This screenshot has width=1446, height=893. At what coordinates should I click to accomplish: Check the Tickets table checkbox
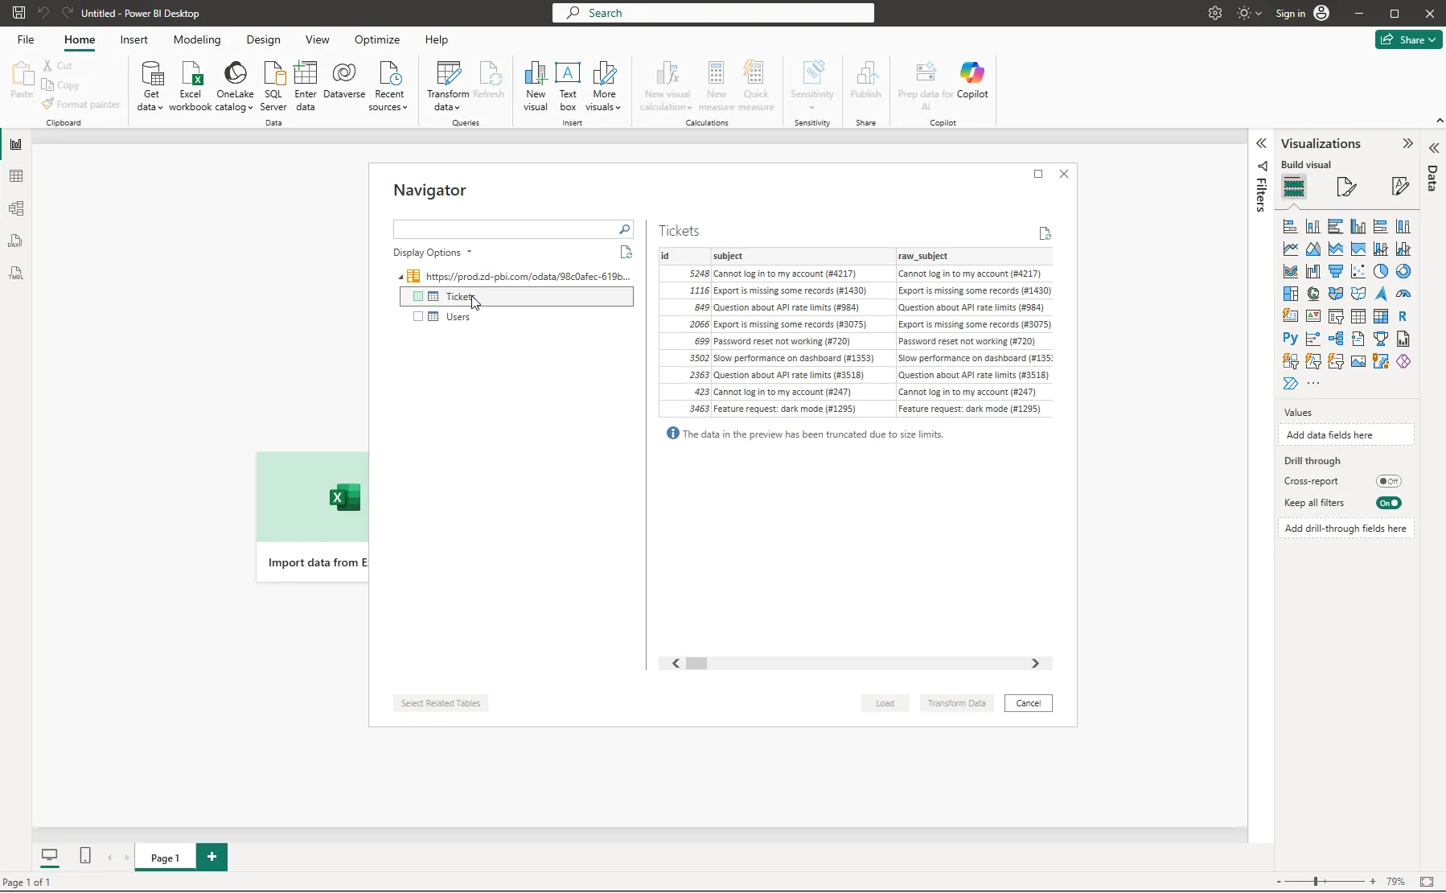(418, 297)
